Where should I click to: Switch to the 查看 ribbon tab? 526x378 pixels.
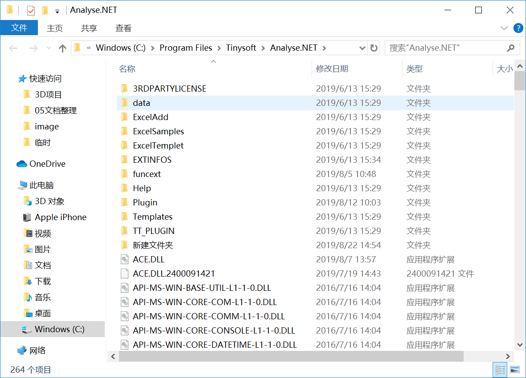click(x=123, y=28)
